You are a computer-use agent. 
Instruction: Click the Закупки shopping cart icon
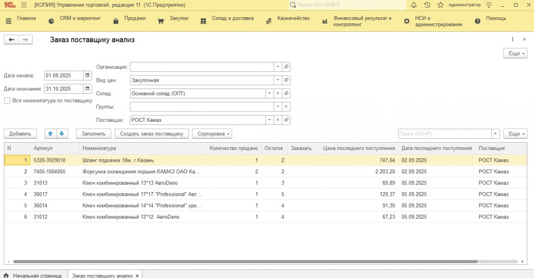(x=161, y=21)
